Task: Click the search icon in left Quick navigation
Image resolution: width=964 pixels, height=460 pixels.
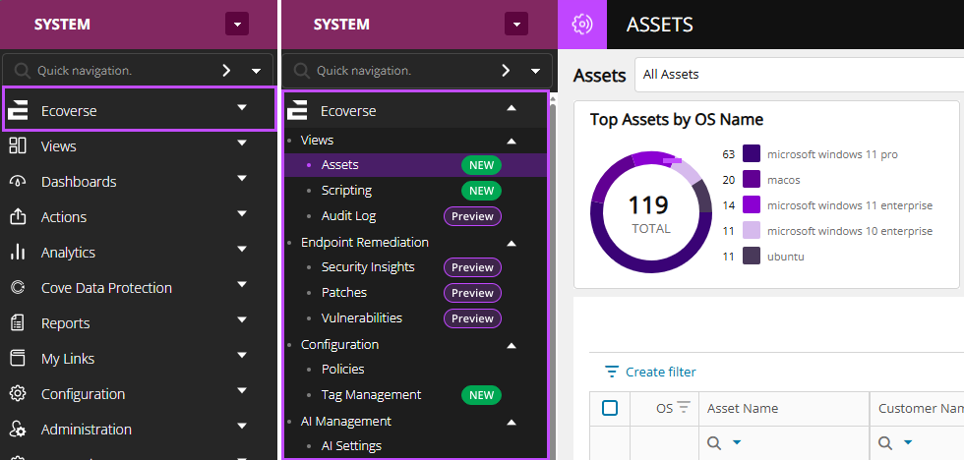Action: pyautogui.click(x=22, y=71)
